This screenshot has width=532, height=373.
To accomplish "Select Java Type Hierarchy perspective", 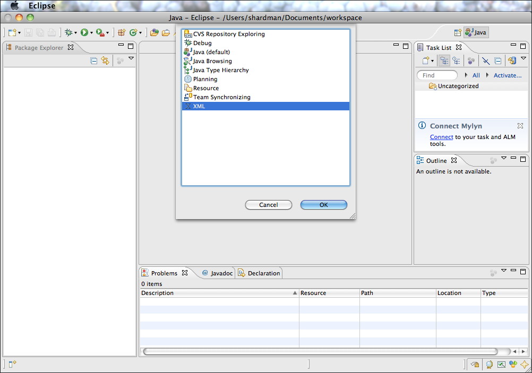I will (x=265, y=70).
